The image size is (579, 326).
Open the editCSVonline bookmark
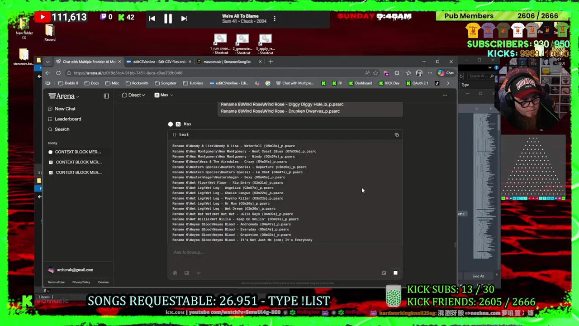(x=229, y=83)
